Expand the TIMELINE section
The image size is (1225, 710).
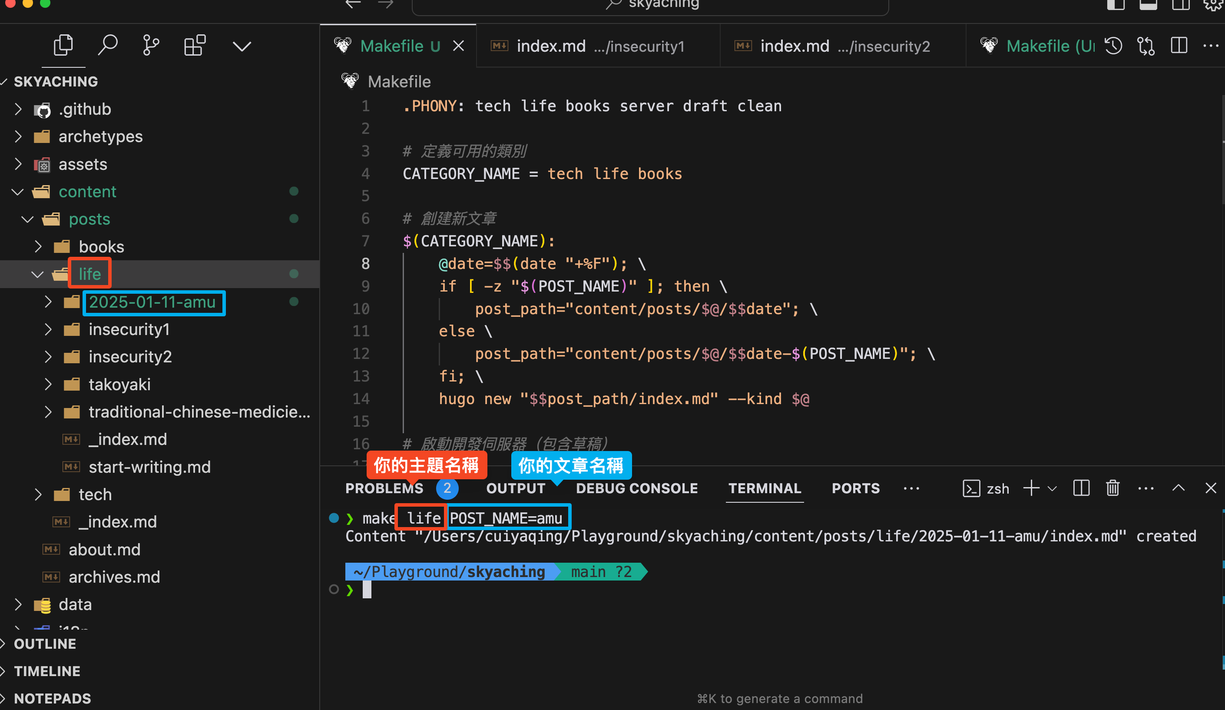159,671
